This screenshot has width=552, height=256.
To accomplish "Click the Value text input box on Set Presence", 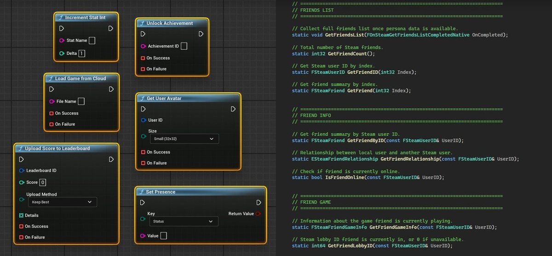I will 163,236.
